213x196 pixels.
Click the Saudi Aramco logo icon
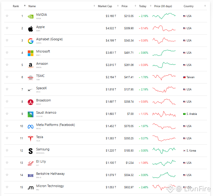pos(30,114)
